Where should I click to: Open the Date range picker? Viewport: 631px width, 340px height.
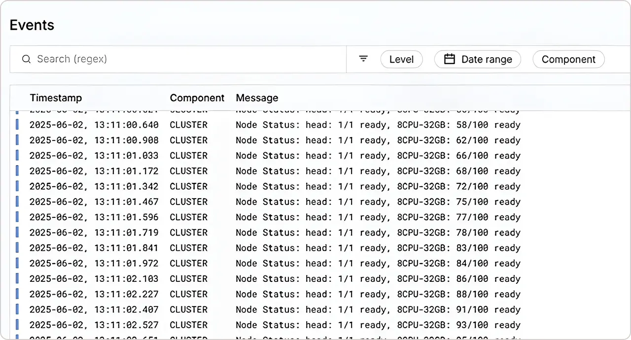(477, 59)
